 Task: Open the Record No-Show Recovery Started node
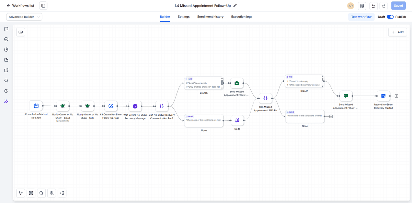point(384,96)
